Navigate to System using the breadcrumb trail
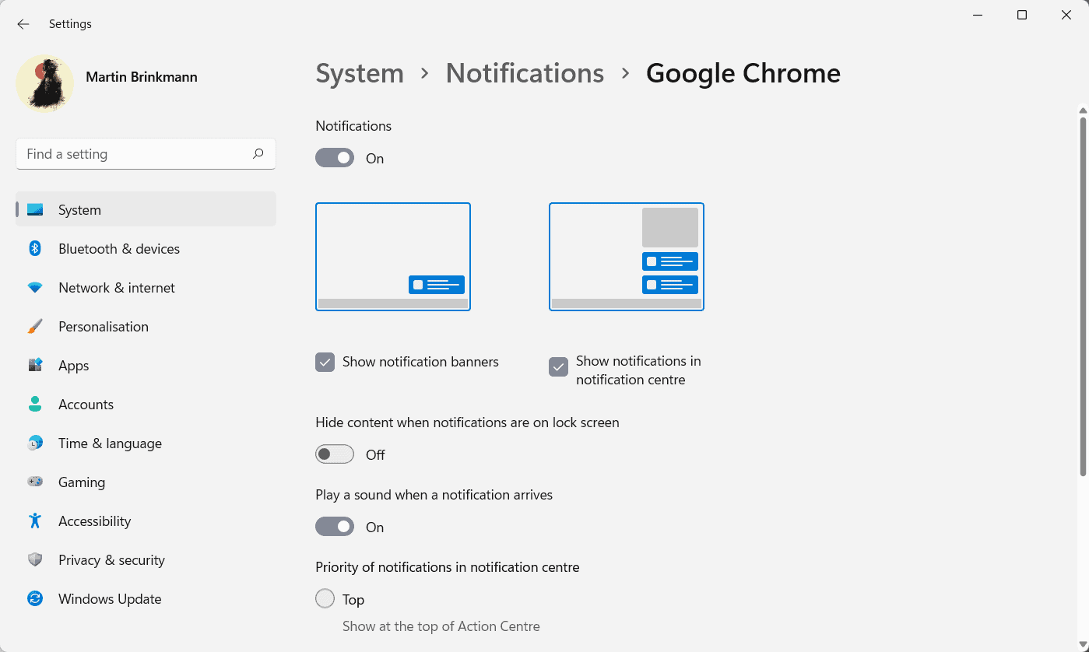This screenshot has height=652, width=1089. [359, 72]
